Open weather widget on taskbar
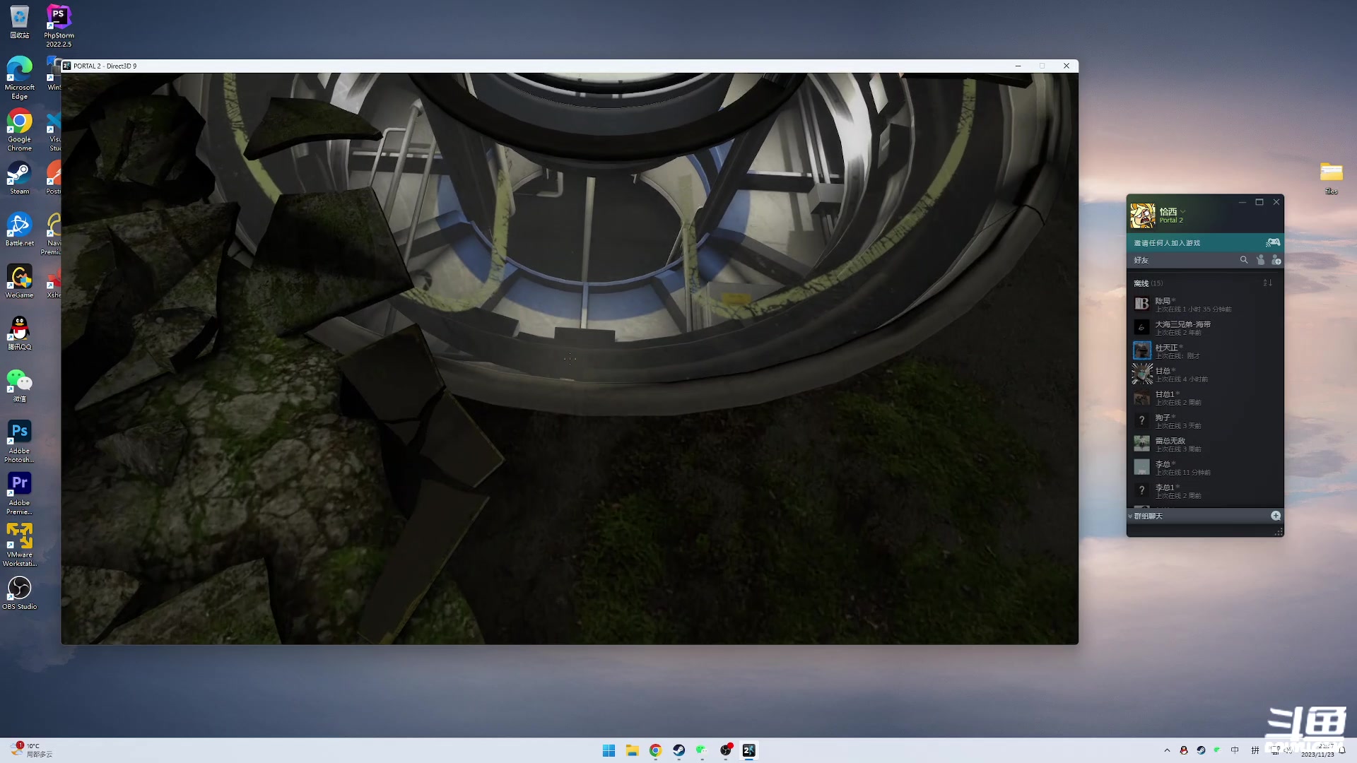The width and height of the screenshot is (1357, 763). (x=31, y=750)
